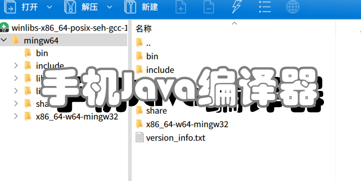Click the list view toolbar icon
The width and height of the screenshot is (361, 181).
[x=265, y=7]
